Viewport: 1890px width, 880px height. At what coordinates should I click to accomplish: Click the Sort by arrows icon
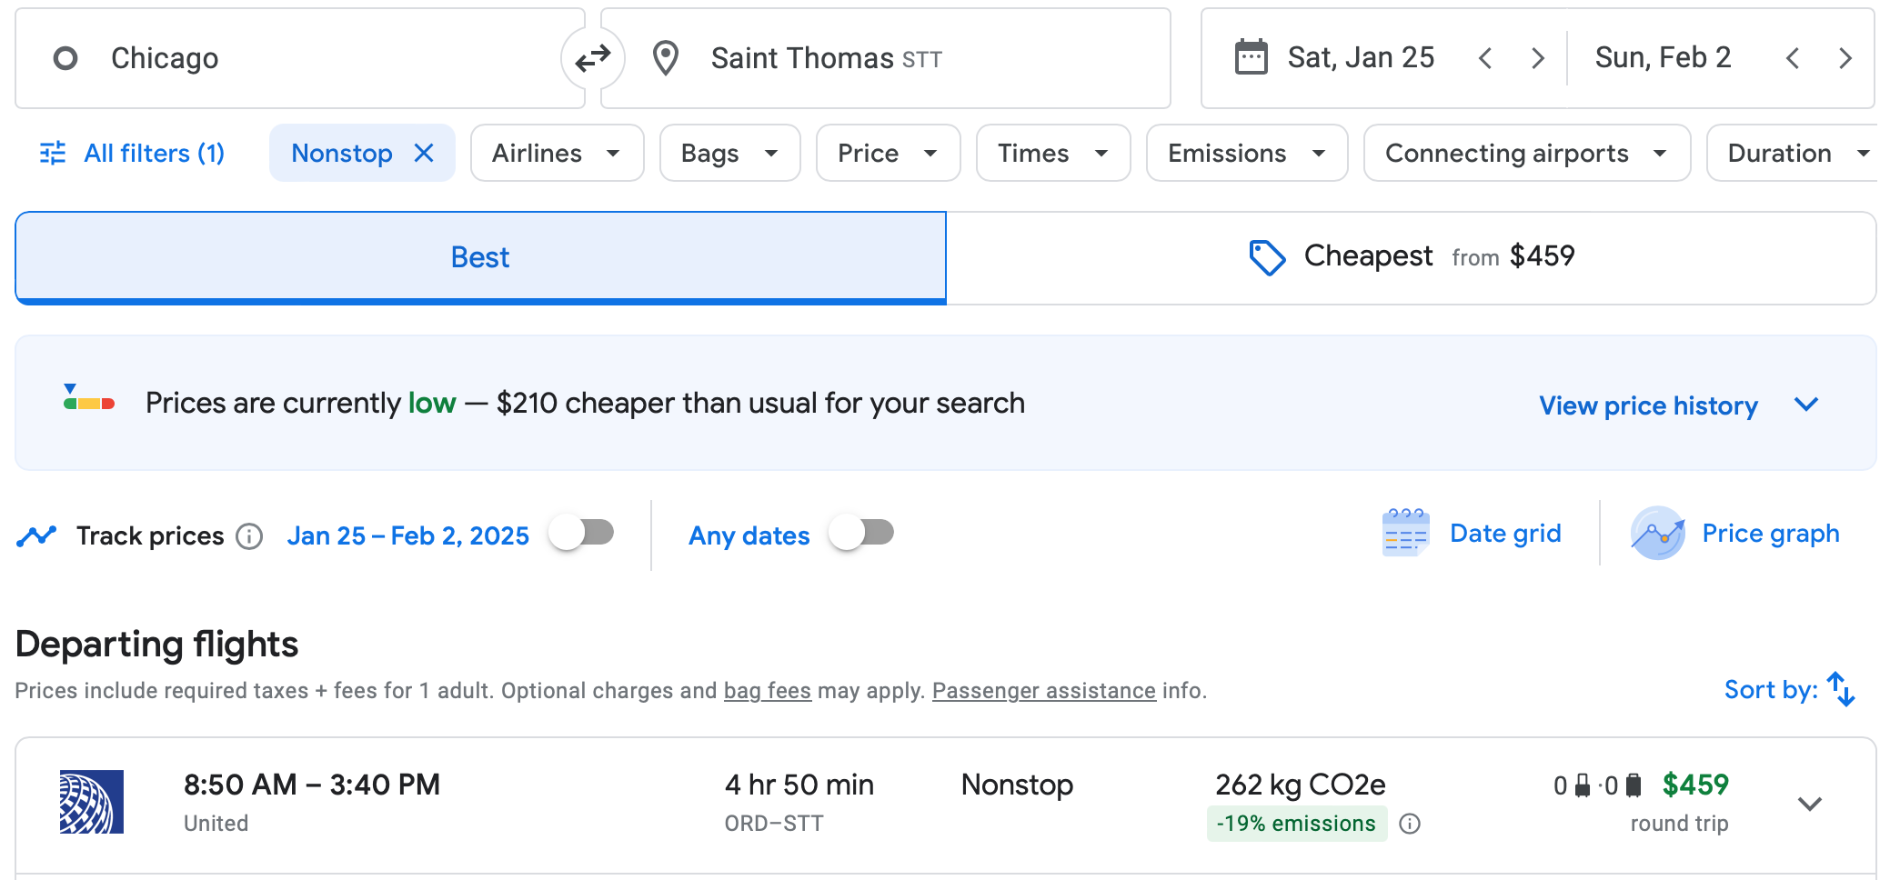1841,689
